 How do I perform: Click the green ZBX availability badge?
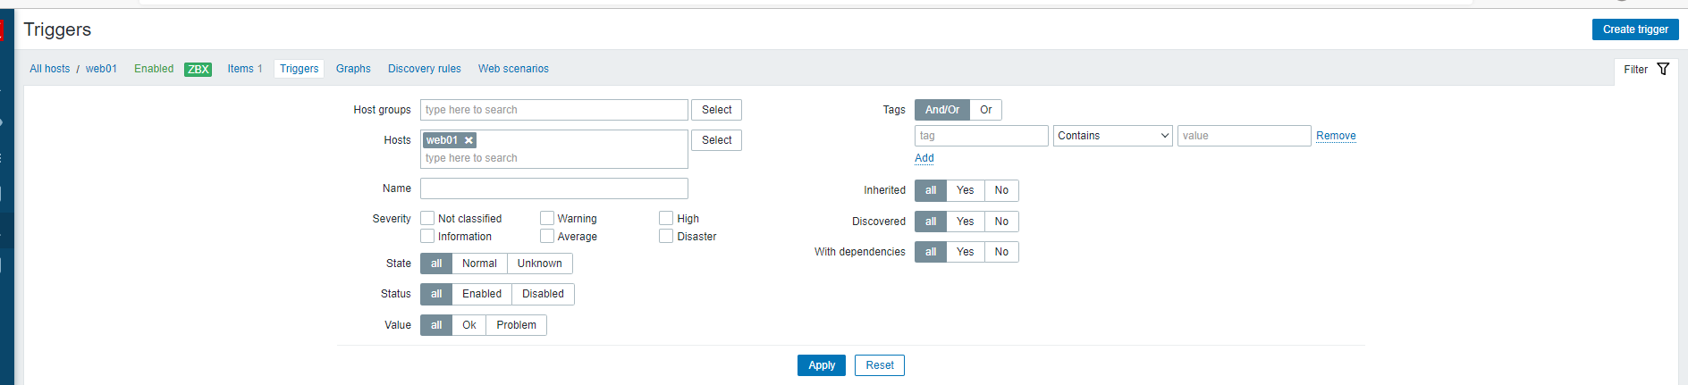(198, 69)
